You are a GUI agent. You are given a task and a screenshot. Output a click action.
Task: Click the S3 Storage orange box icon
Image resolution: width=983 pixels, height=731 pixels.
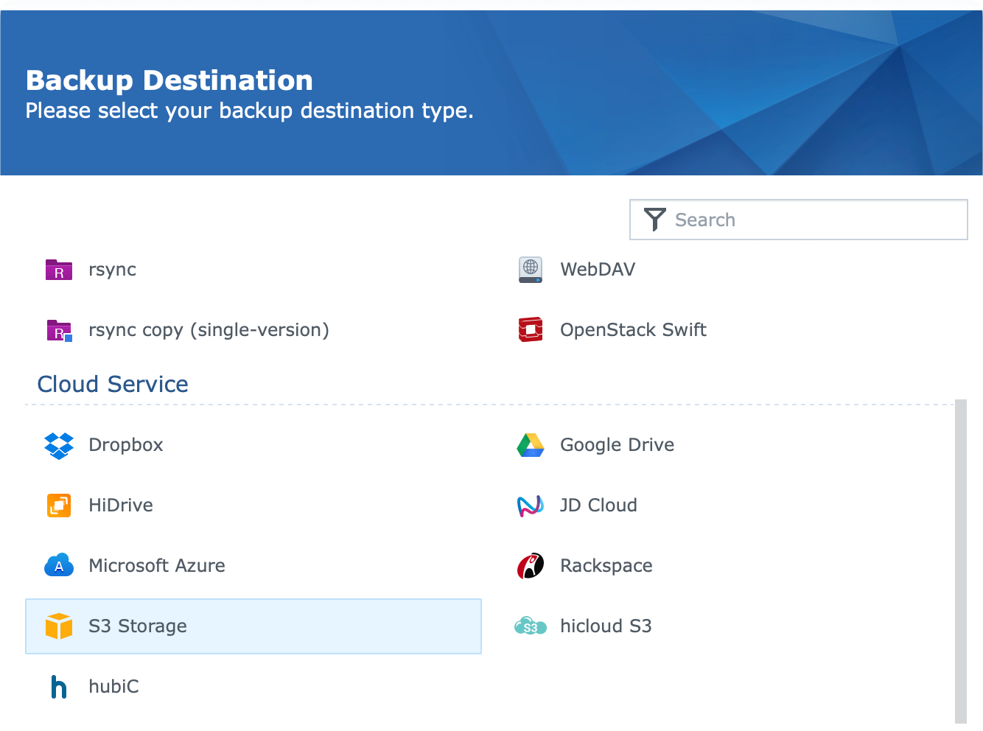(x=59, y=626)
